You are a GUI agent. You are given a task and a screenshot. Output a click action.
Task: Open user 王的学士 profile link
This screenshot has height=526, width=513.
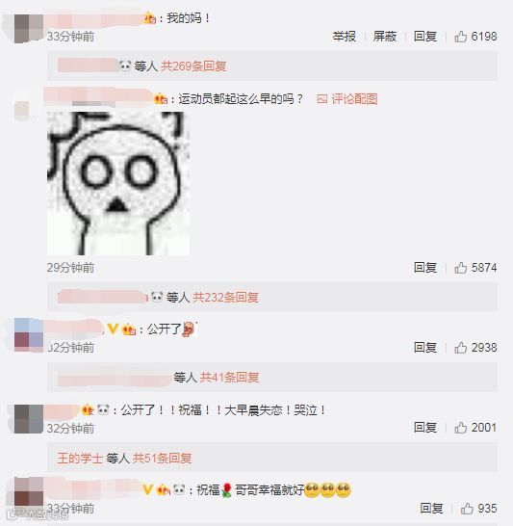click(x=80, y=458)
